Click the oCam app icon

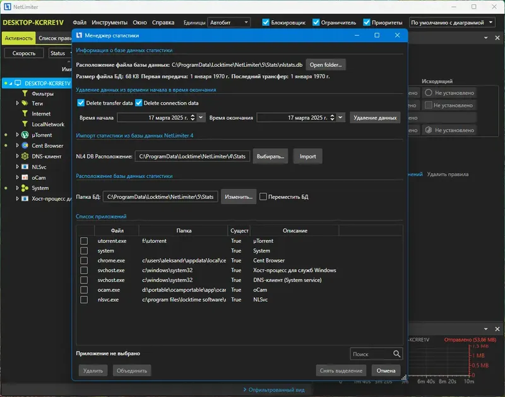tap(25, 177)
